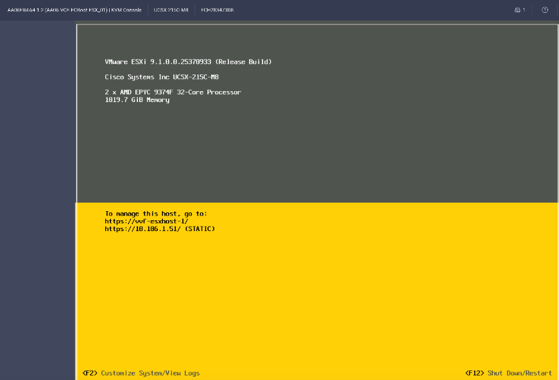Click the UCSX 215C M8 model label

[x=171, y=10]
